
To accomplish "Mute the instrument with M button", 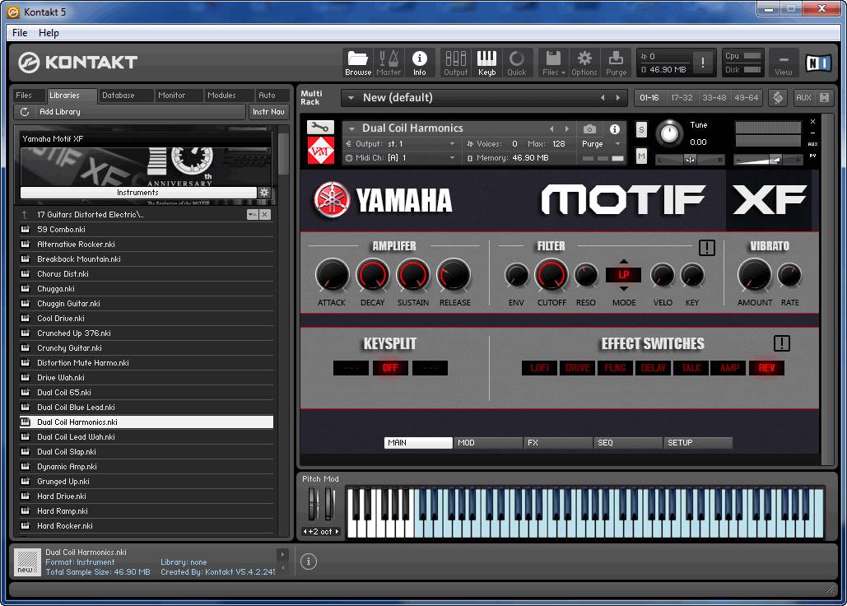I will [x=641, y=156].
